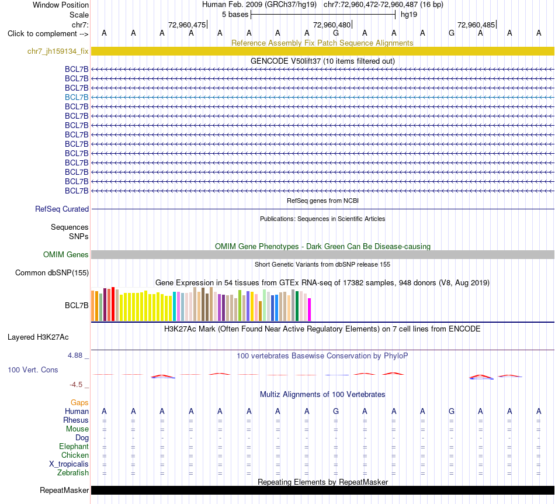This screenshot has height=504, width=555.
Task: Select the 'Rhesus' alignment row label
Action: [x=76, y=420]
